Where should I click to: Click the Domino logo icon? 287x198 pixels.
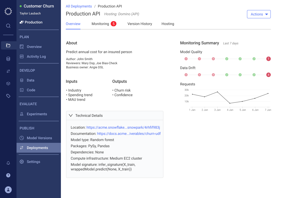(x=8, y=11)
